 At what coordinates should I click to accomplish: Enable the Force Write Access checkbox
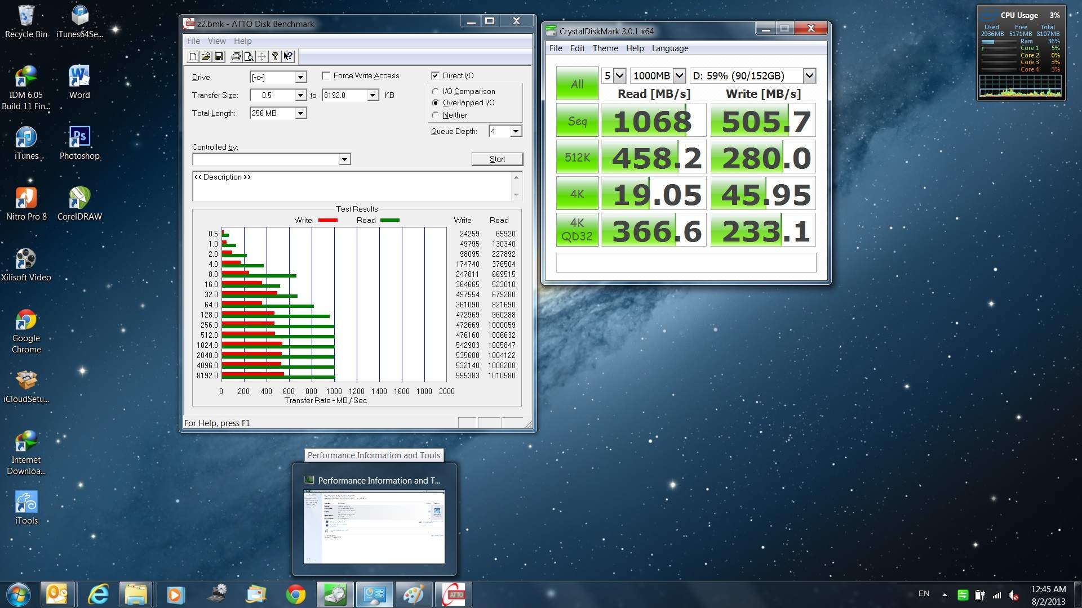[x=326, y=75]
